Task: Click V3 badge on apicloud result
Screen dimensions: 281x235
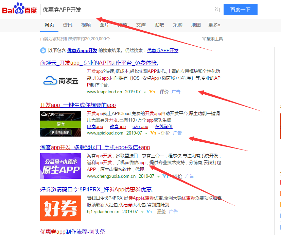Action: click(153, 133)
